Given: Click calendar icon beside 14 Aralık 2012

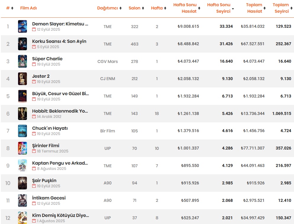Looking at the screenshot, I should coord(34,117).
